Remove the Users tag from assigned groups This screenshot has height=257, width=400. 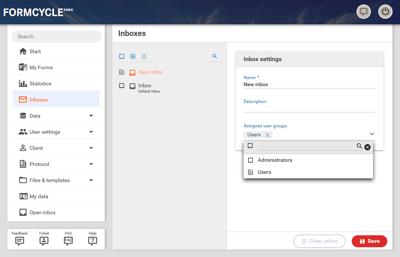pyautogui.click(x=268, y=135)
